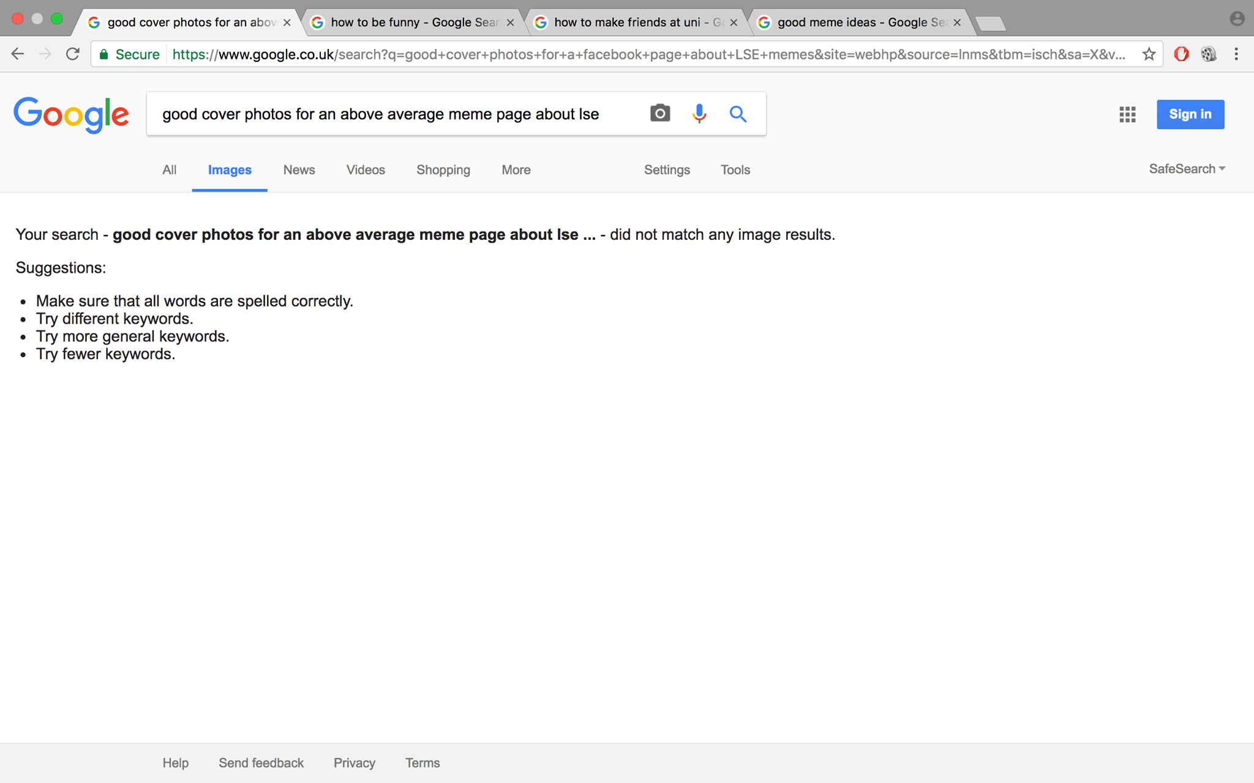Click the blue magnifying glass search icon

738,114
